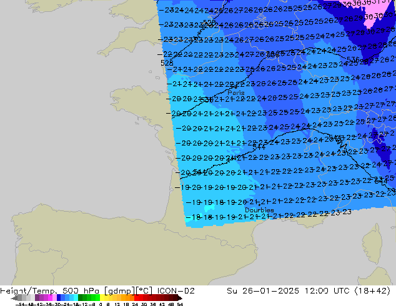The height and width of the screenshot is (306, 396).
Task: Click the positive 24 value on the legend scale
Action: (135, 305)
